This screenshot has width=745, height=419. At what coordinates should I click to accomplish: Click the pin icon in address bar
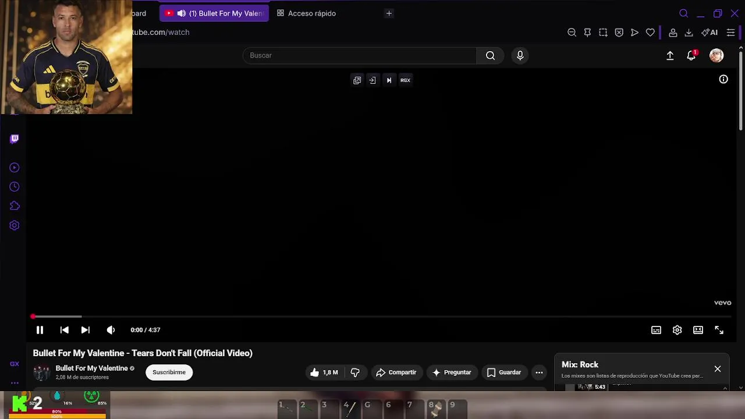[x=587, y=33]
